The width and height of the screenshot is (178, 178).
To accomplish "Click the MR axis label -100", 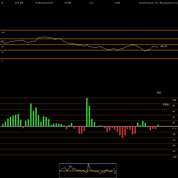I will (x=174, y=157).
